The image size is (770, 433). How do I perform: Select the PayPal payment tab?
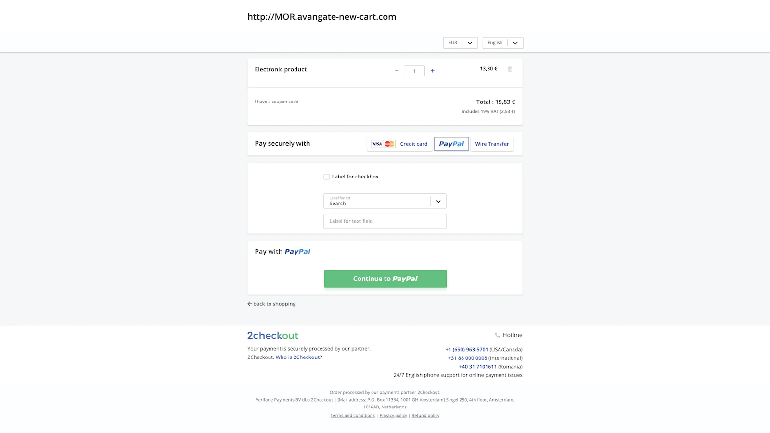click(x=451, y=144)
